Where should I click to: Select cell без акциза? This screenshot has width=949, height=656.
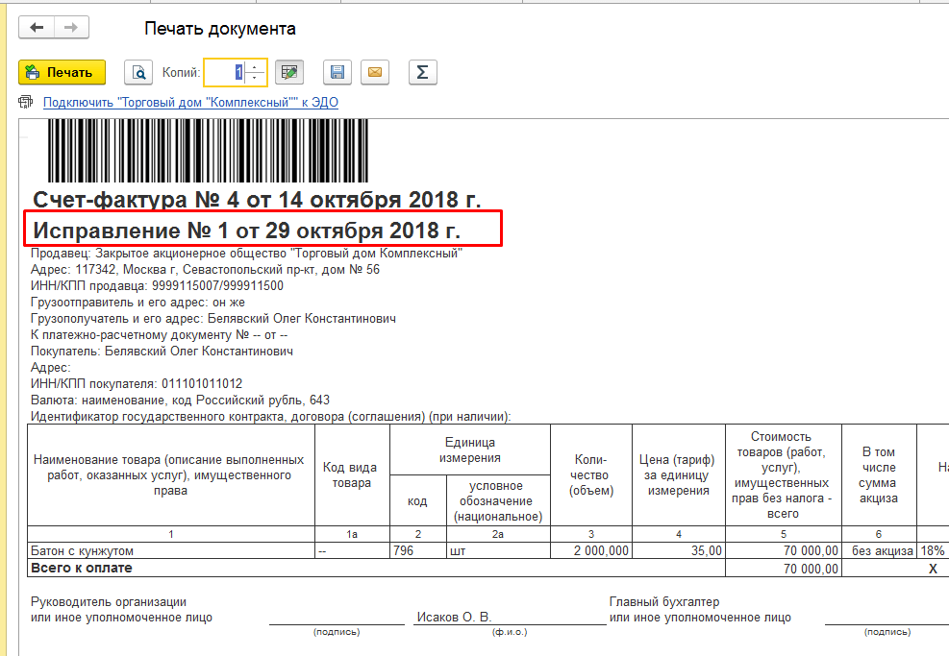(878, 550)
